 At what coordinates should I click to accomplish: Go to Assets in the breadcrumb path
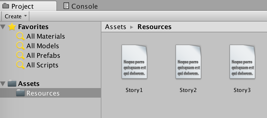point(115,27)
